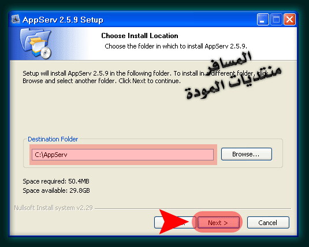Click the Space available 29.8GB text
This screenshot has height=247, width=309.
(x=56, y=190)
